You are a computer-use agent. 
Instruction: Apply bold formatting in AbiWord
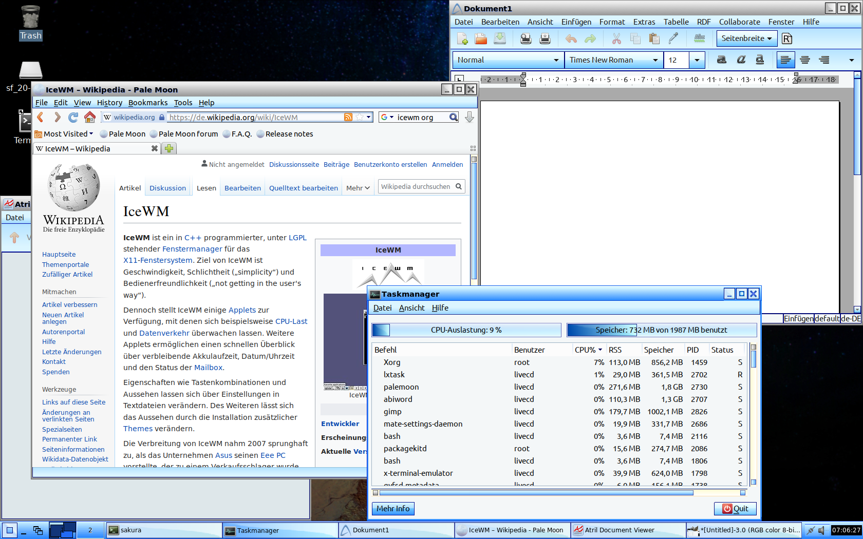tap(722, 60)
